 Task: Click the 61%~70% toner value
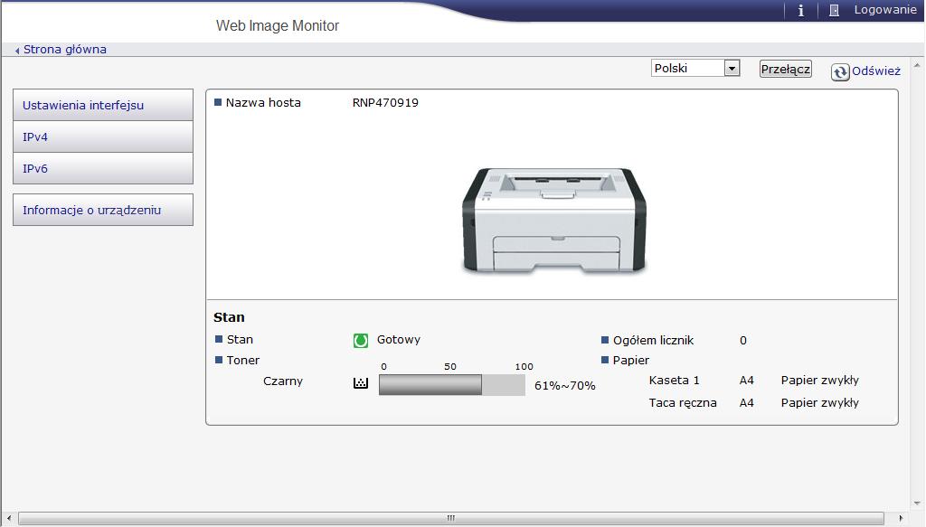point(564,386)
